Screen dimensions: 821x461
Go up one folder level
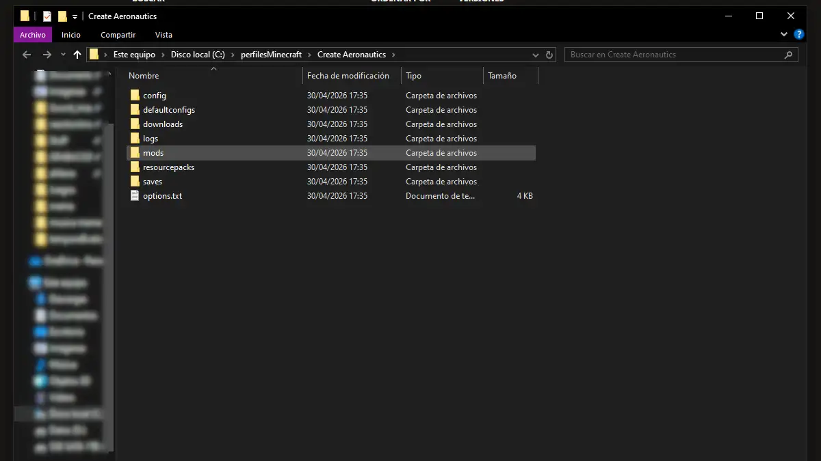(x=77, y=55)
